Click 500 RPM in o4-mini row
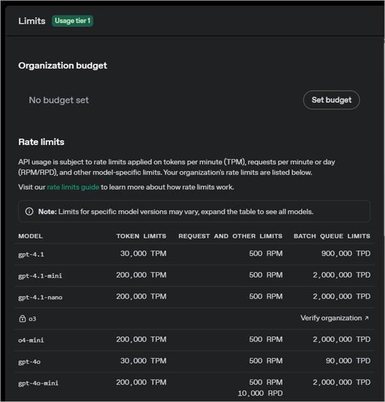 tap(266, 339)
